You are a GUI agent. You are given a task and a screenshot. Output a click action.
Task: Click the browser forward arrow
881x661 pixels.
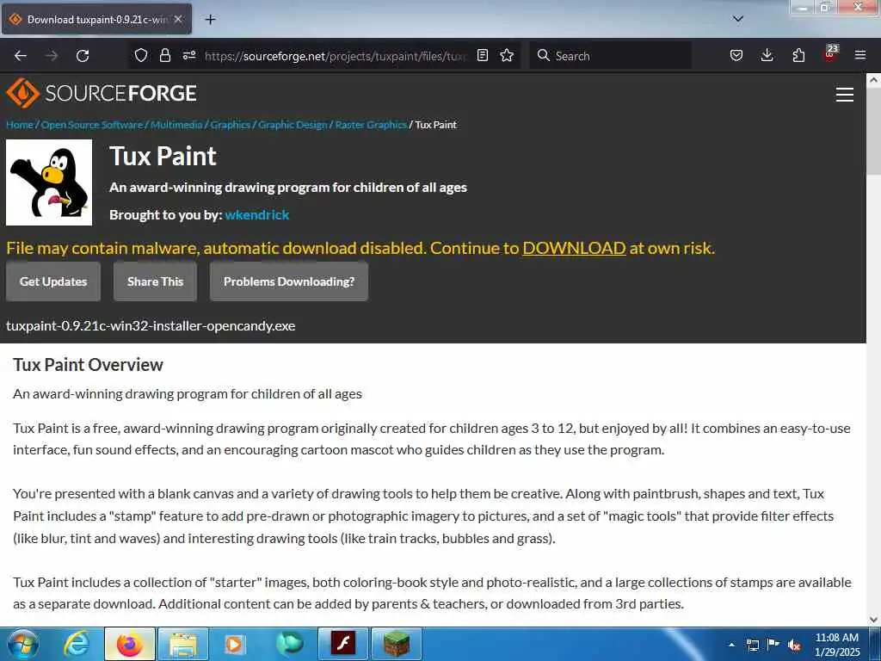coord(52,56)
